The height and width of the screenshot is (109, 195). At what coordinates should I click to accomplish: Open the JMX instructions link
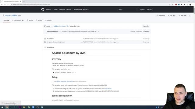[108, 89]
